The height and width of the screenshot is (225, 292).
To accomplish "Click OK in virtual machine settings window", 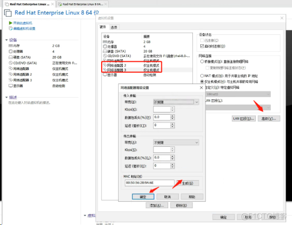I will (x=223, y=217).
